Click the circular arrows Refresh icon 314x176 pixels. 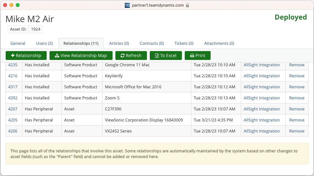click(x=123, y=56)
